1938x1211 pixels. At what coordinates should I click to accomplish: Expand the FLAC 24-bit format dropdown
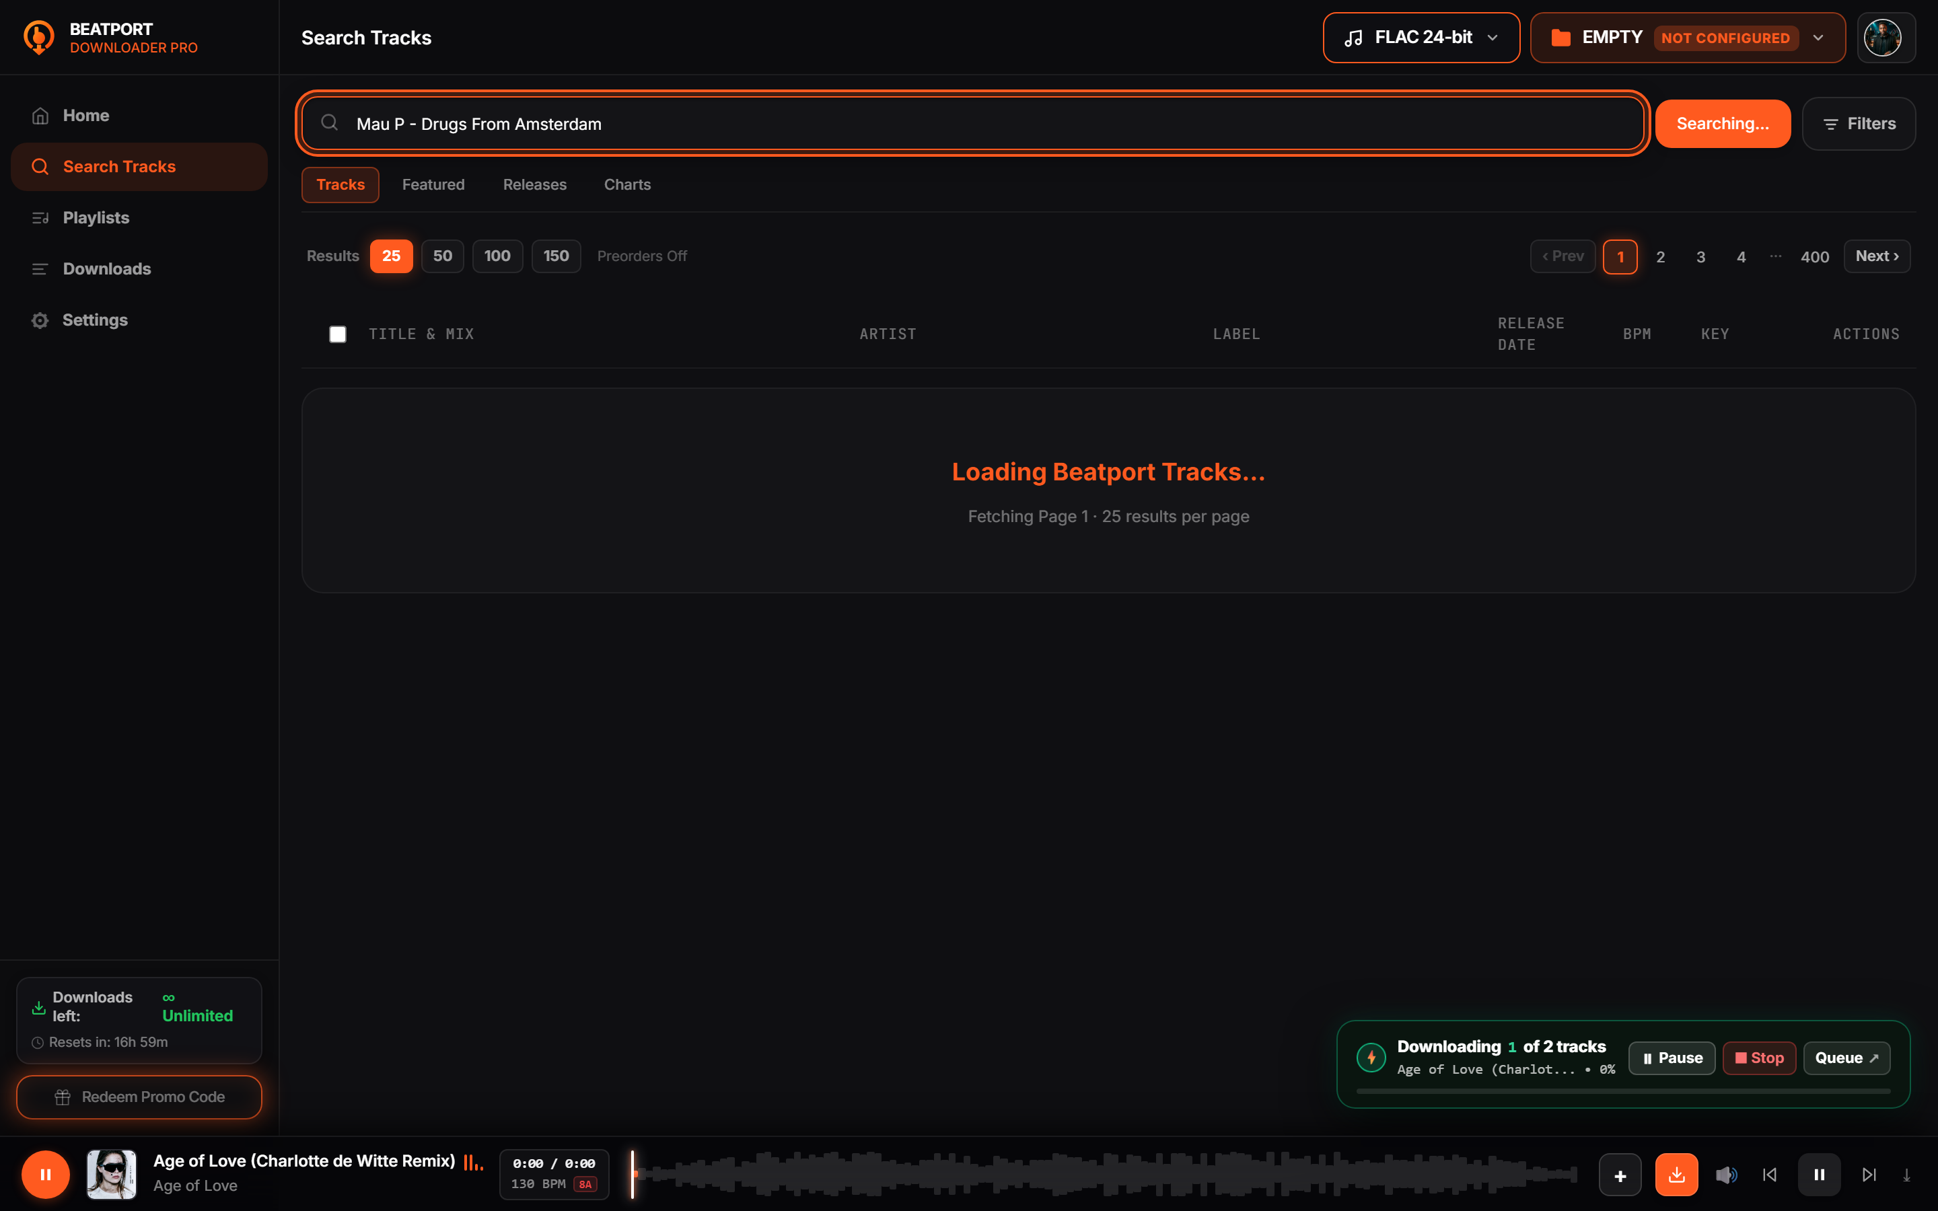pos(1421,38)
